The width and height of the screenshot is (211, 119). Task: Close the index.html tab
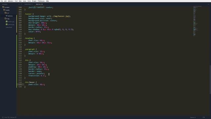[x=32, y=4]
